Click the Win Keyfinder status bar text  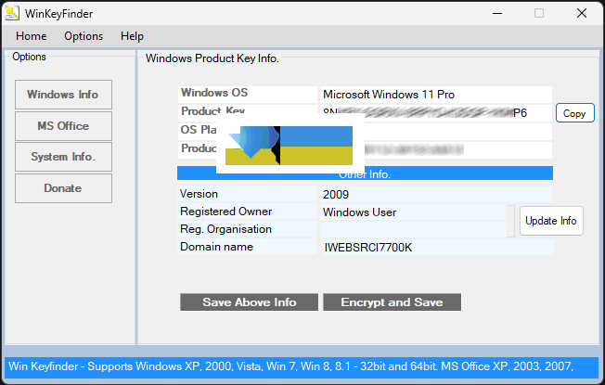pos(291,366)
